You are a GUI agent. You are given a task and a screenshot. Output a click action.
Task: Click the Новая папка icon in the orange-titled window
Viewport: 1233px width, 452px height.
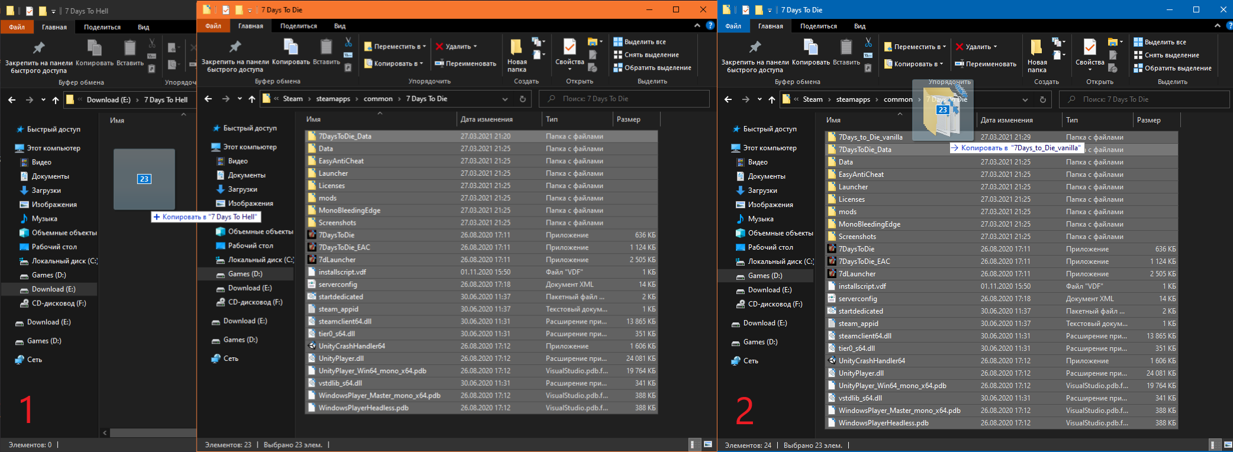pos(516,47)
